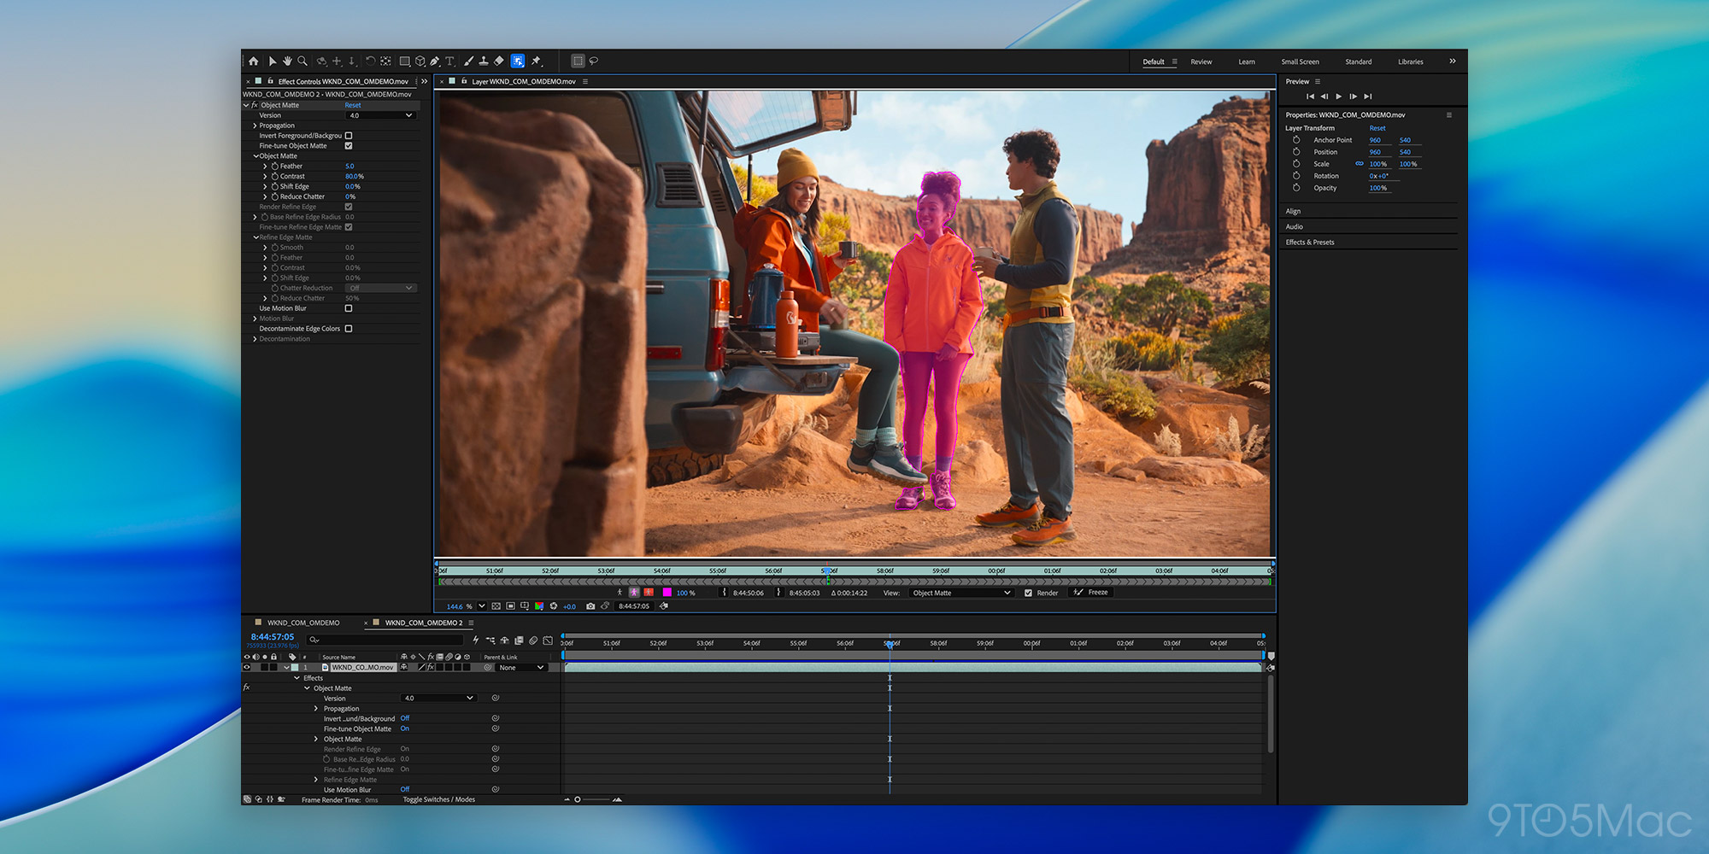The width and height of the screenshot is (1709, 854).
Task: Select the Puppet Pin tool
Action: tap(537, 61)
